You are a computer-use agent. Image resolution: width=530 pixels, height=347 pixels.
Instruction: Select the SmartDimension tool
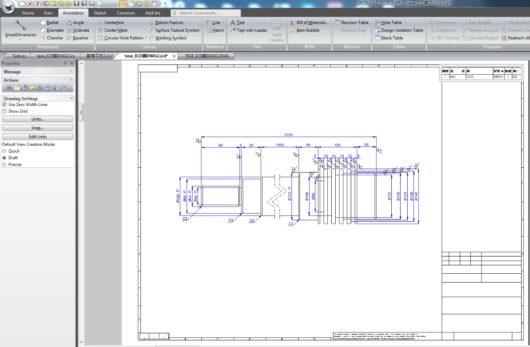coord(20,30)
